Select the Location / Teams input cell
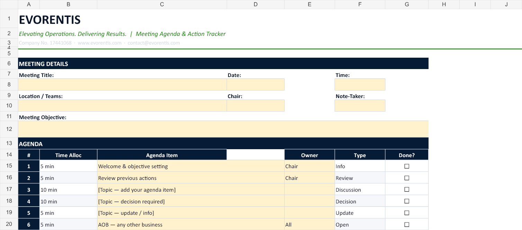Screen dimensions: 522x230 click(x=122, y=106)
